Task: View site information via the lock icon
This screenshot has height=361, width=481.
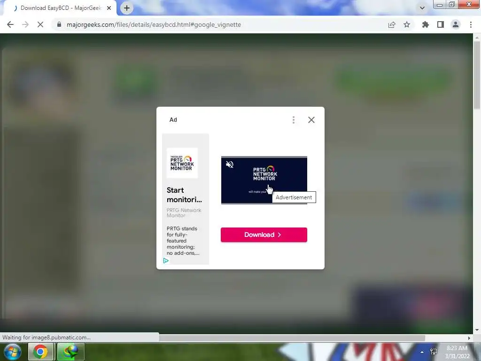Action: [59, 24]
